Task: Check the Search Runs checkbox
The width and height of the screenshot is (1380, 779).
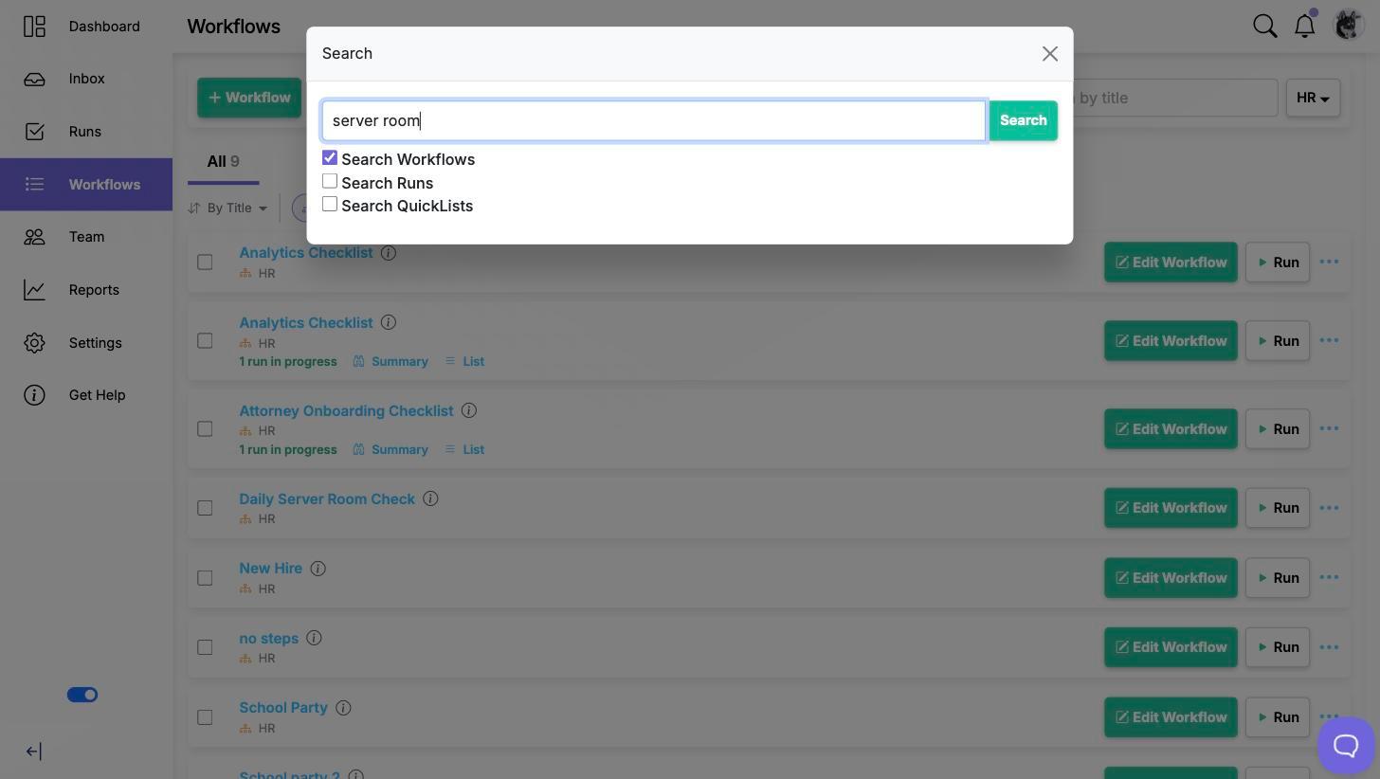Action: tap(330, 181)
